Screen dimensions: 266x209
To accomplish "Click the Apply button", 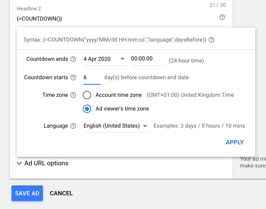I will [234, 142].
